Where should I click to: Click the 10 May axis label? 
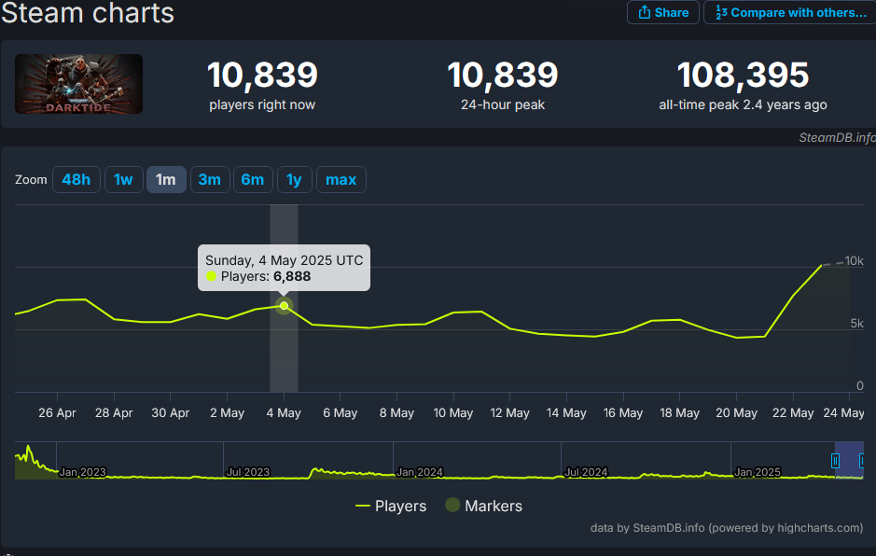pos(453,413)
